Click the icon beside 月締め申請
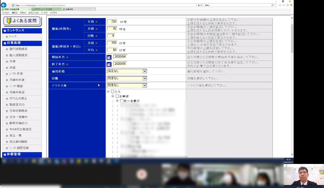The image size is (324, 188). click(x=7, y=80)
